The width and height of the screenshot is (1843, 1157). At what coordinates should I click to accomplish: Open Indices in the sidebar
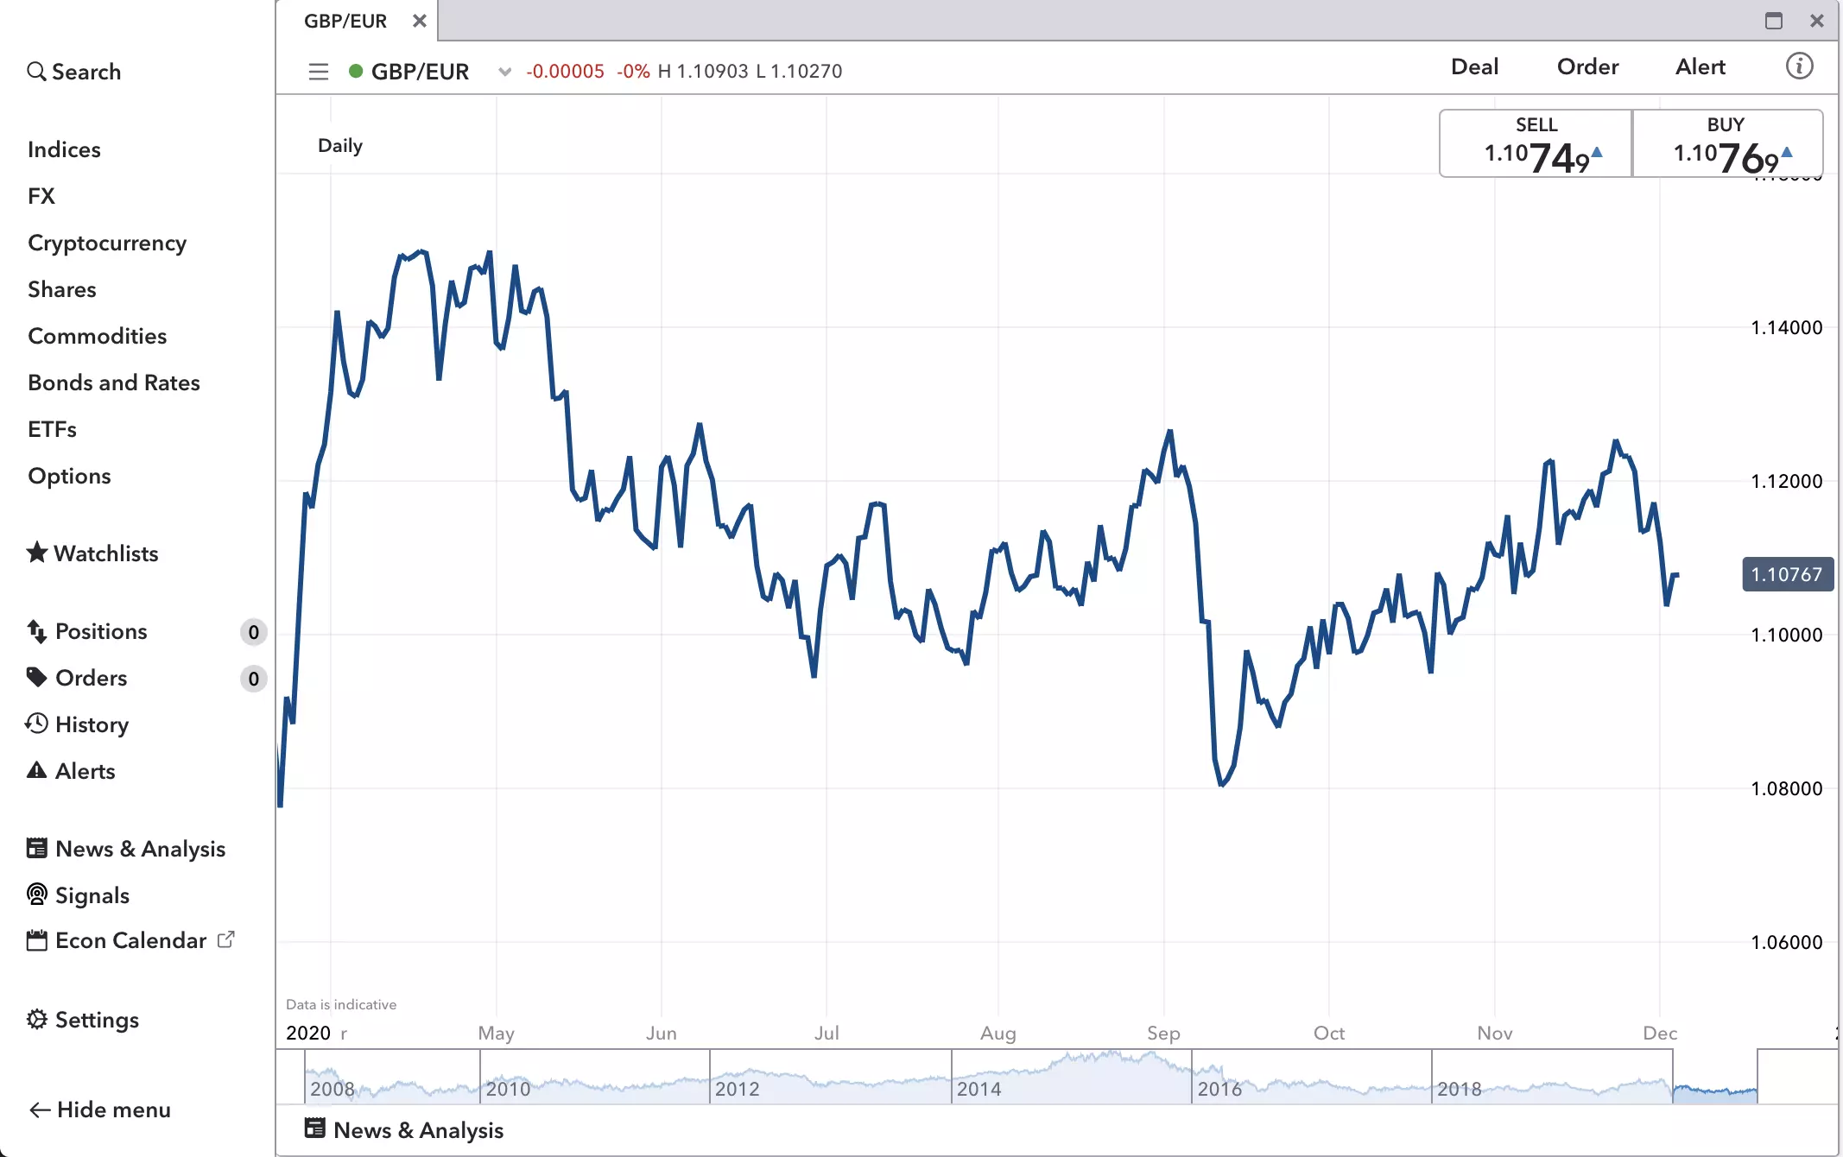[x=64, y=150]
